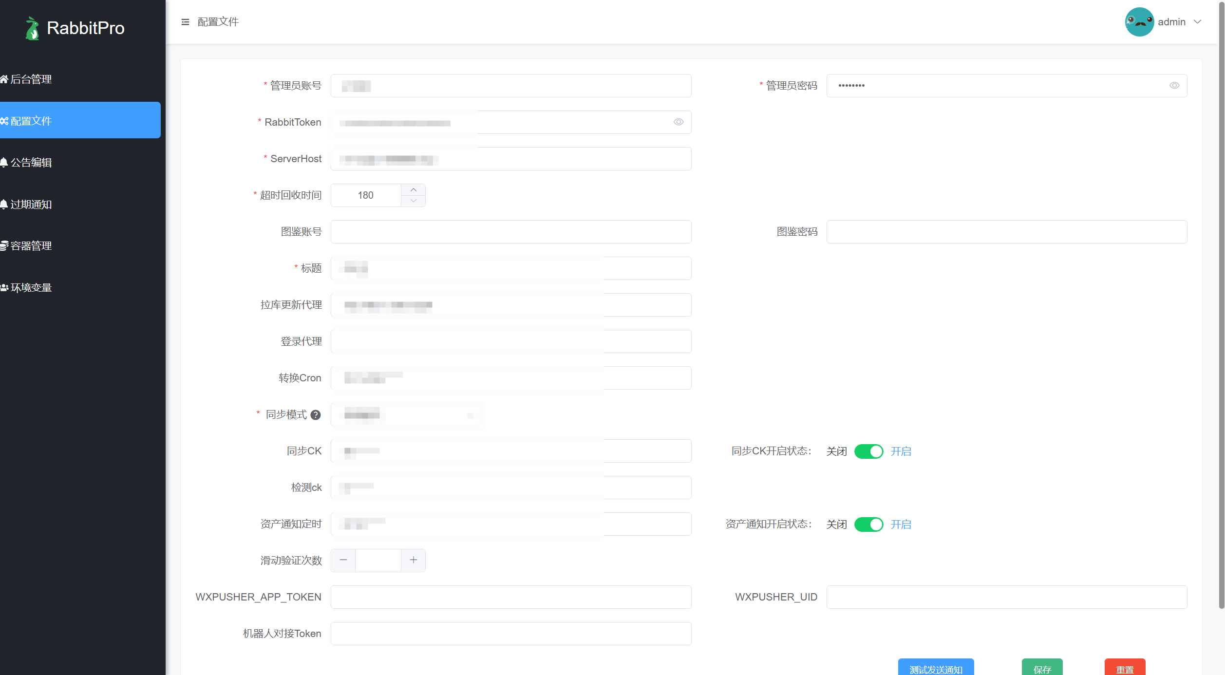The width and height of the screenshot is (1225, 675).
Task: Reveal RabbitToken using eye icon
Action: pyautogui.click(x=678, y=122)
